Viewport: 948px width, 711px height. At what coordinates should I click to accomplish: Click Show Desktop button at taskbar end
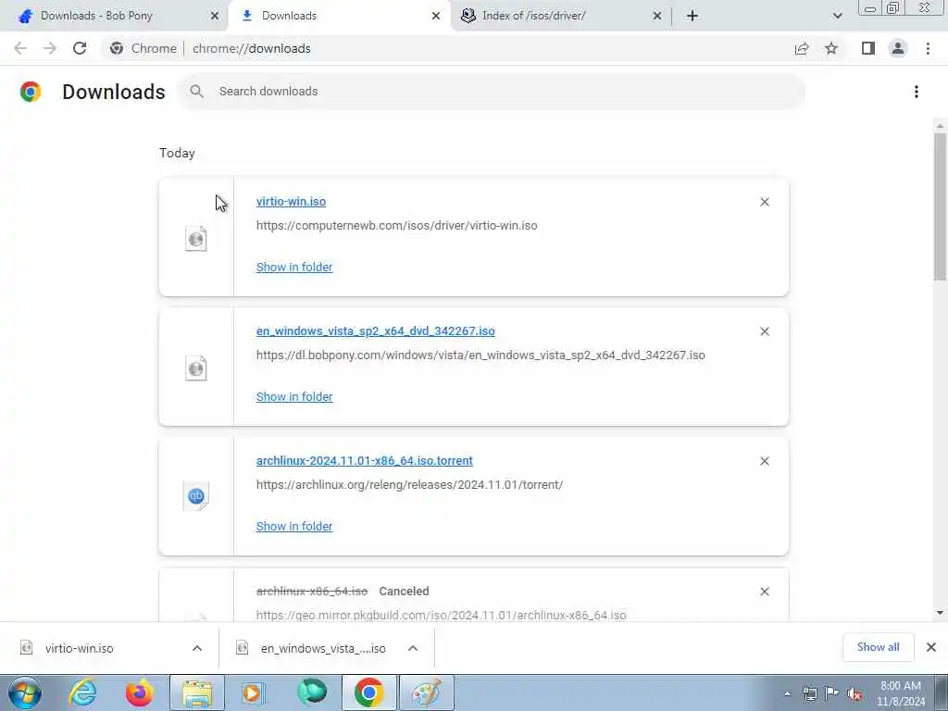point(941,692)
